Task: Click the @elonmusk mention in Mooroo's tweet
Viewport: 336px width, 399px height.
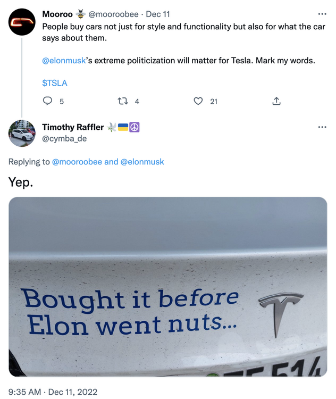Action: 64,61
